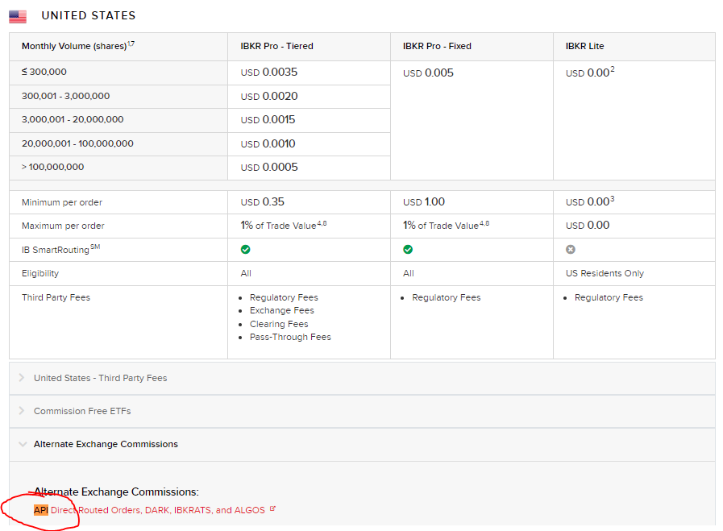This screenshot has height=531, width=723.
Task: Select the 20,000,001 - 100,000,000 volume tier
Action: (77, 143)
